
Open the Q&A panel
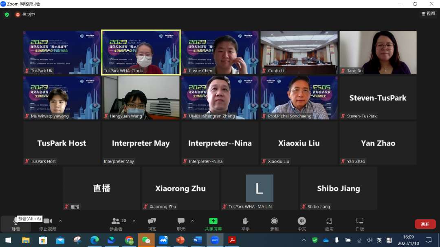click(x=152, y=224)
